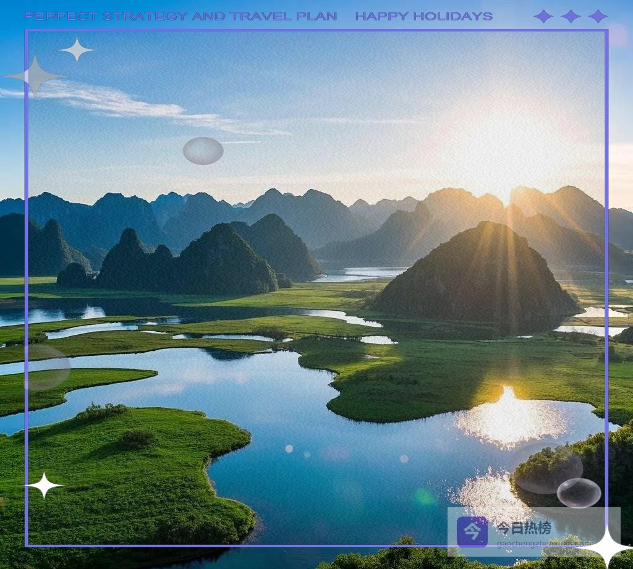Click the large gray sparkle star at top left
Image resolution: width=633 pixels, height=569 pixels.
(x=35, y=76)
